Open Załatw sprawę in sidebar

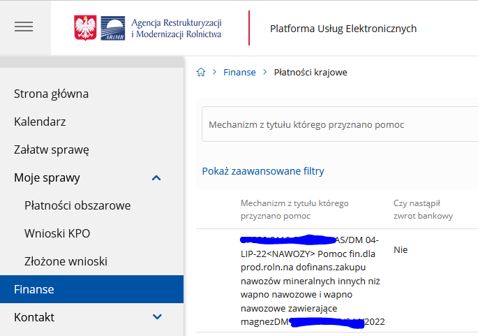click(x=52, y=150)
